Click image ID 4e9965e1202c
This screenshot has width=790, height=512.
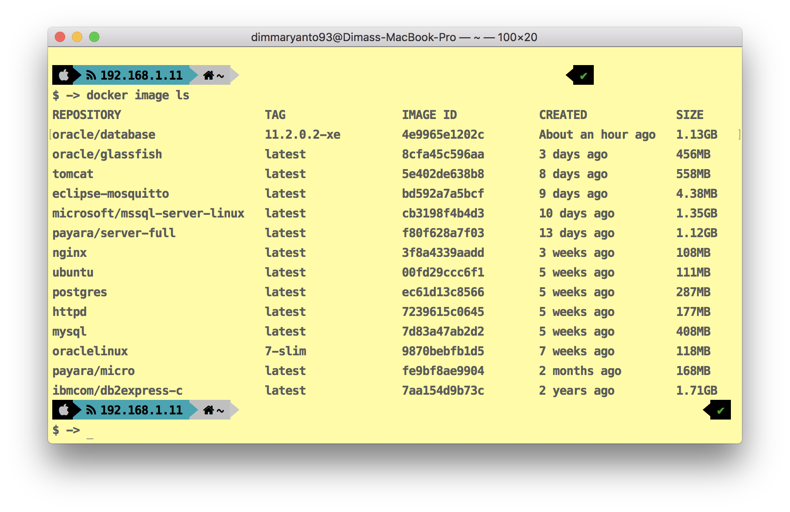point(443,134)
